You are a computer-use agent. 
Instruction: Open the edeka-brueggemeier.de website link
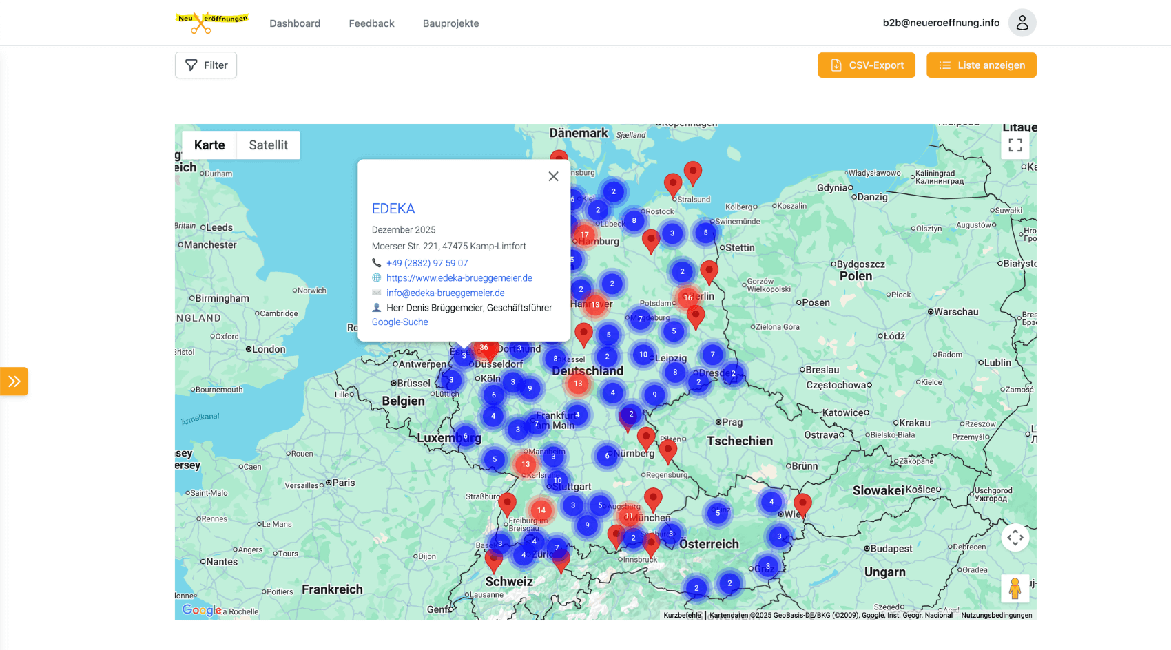pos(459,278)
